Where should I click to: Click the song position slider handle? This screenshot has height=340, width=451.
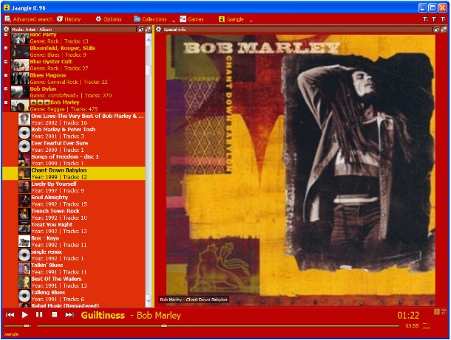pyautogui.click(x=164, y=326)
